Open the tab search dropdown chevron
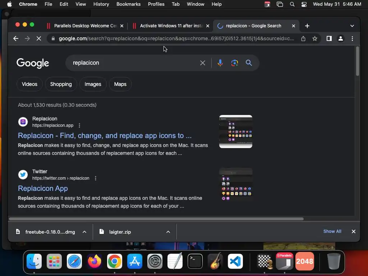The height and width of the screenshot is (276, 368). [x=352, y=26]
